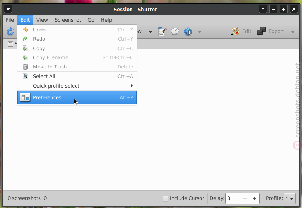Open the Screenshot menu
302x208 pixels.
point(68,20)
